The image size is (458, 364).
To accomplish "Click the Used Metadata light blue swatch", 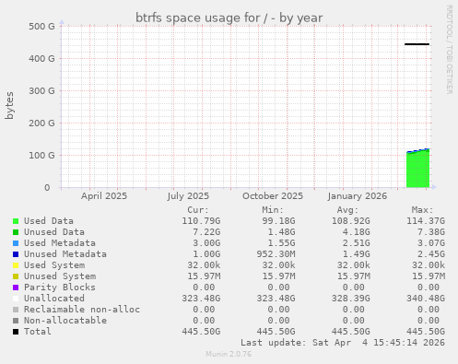I will [16, 243].
